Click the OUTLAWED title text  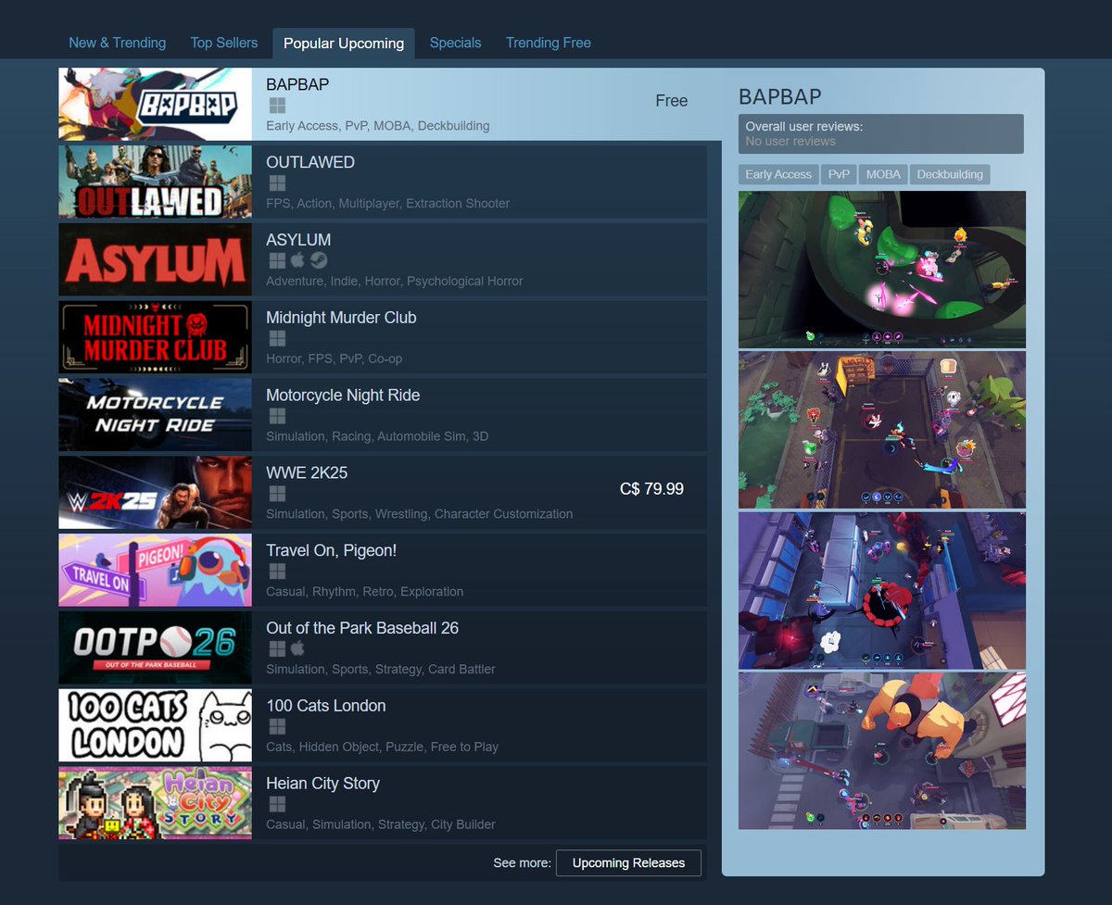[x=310, y=162]
